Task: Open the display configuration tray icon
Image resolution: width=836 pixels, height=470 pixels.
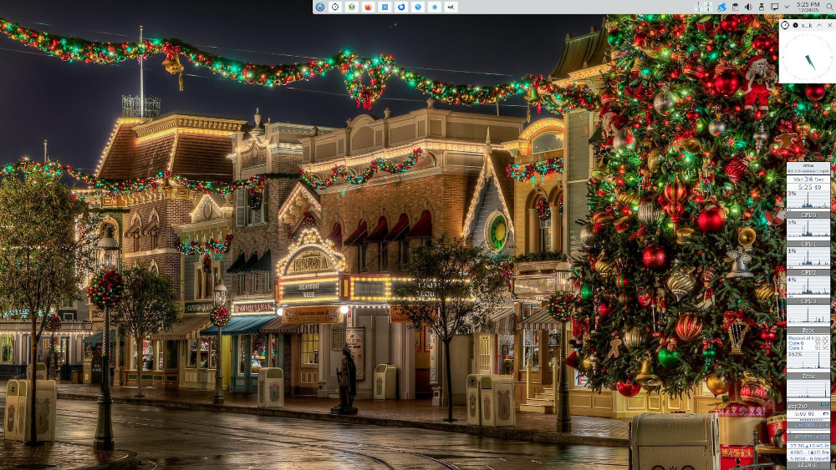Action: tap(774, 7)
